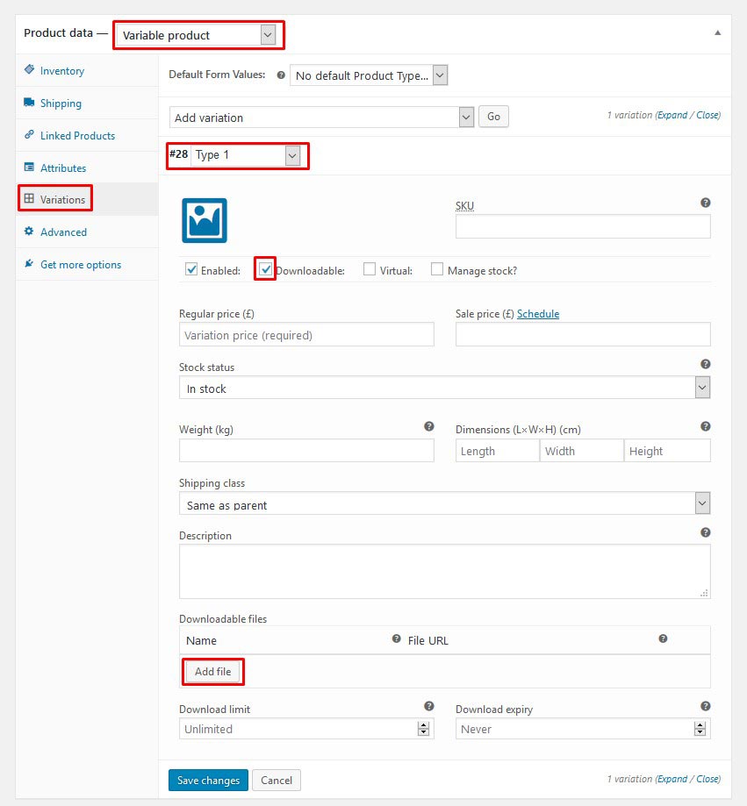The image size is (747, 806).
Task: Open the Variable product type dropdown
Action: tap(198, 35)
